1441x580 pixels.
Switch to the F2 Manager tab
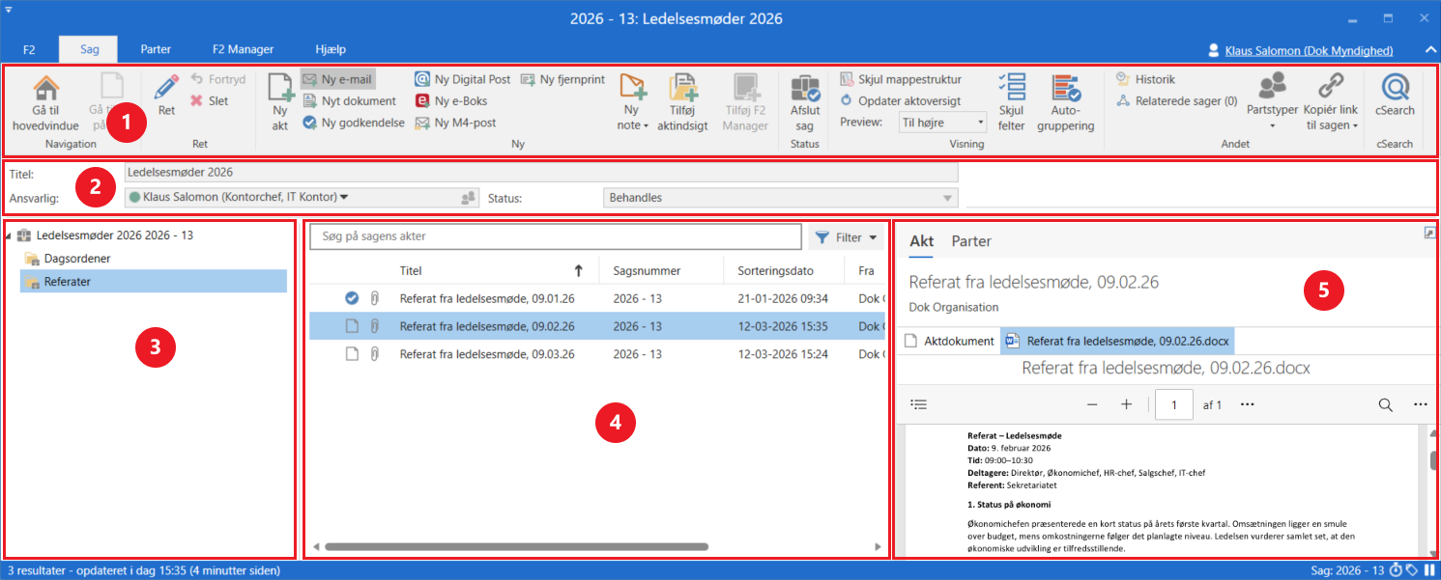click(243, 49)
